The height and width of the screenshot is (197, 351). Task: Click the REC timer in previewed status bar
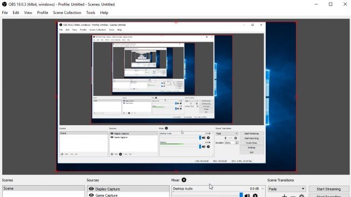coord(220,161)
